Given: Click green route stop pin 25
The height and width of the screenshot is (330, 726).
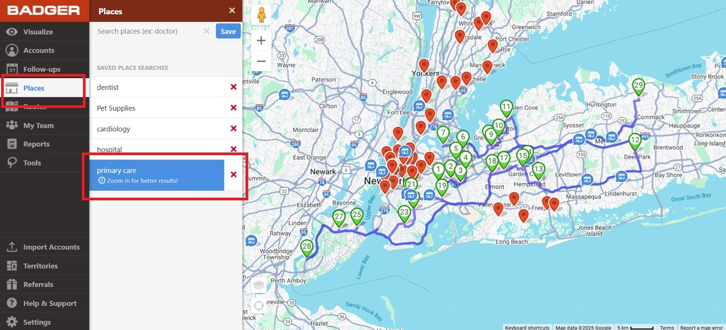Looking at the screenshot, I should [x=357, y=217].
